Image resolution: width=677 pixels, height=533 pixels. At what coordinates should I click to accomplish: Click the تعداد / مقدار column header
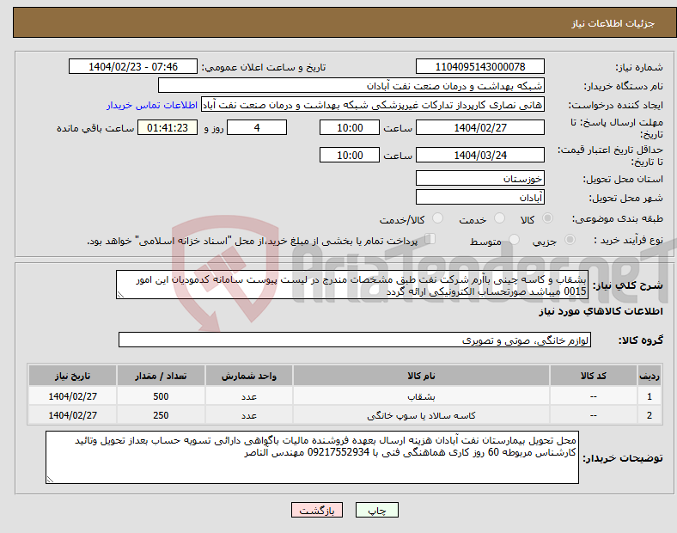pyautogui.click(x=161, y=376)
